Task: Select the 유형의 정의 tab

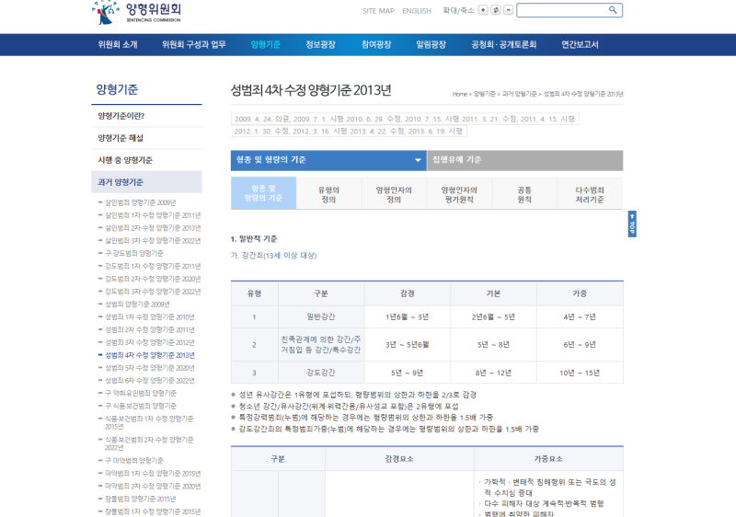Action: (328, 194)
